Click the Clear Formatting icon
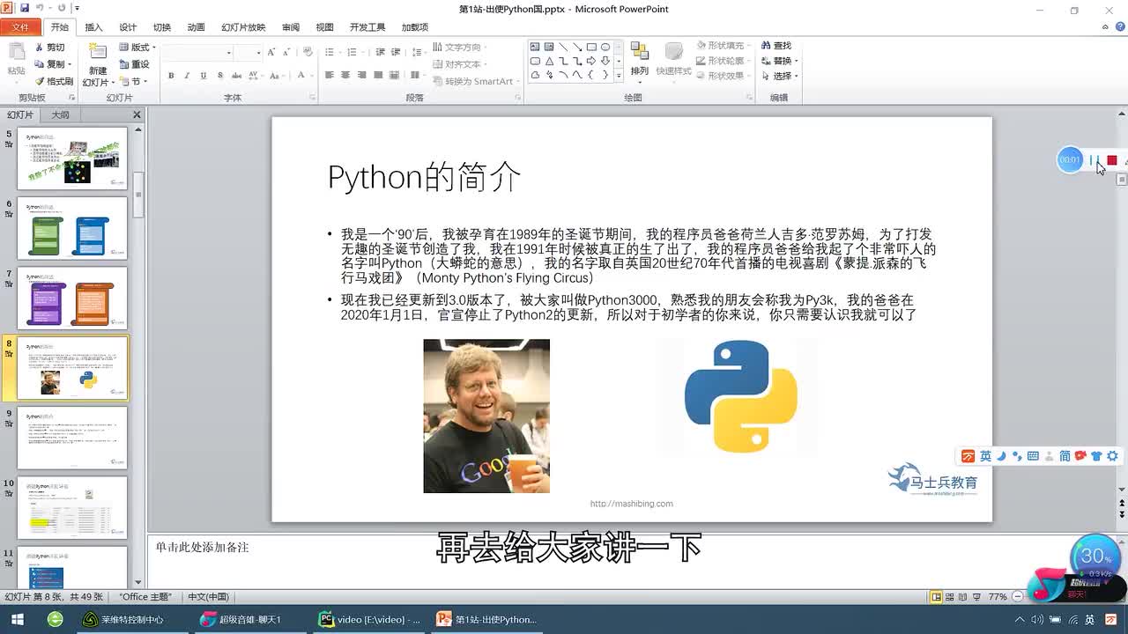 point(308,53)
